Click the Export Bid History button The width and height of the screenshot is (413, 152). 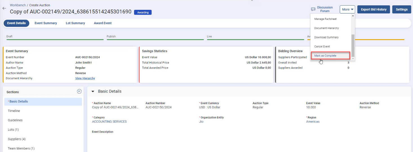pos(374,10)
